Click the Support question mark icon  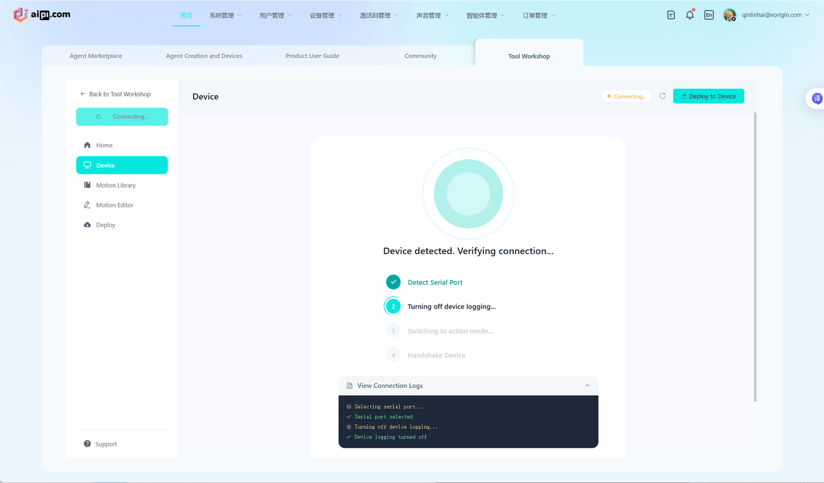88,444
